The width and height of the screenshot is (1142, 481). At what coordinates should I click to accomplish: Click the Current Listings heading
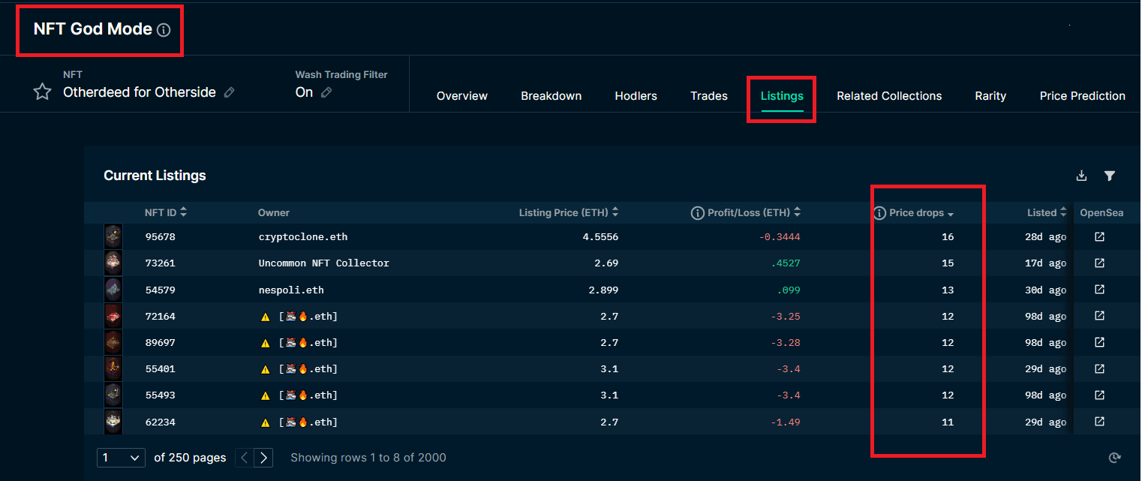(x=155, y=176)
